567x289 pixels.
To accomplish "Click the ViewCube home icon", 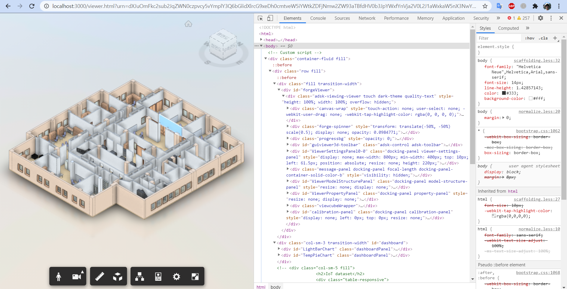I will click(x=188, y=24).
